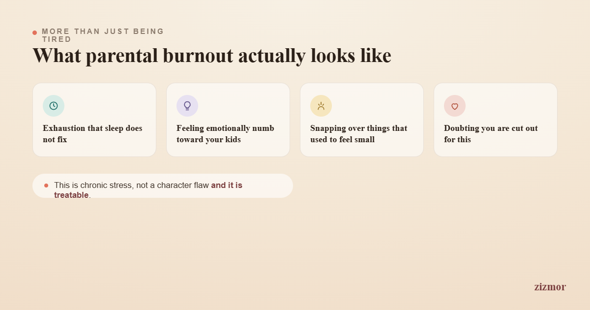Select the 'Doubting you are cut out for this' text
Viewport: 590px width, 310px height.
492,134
